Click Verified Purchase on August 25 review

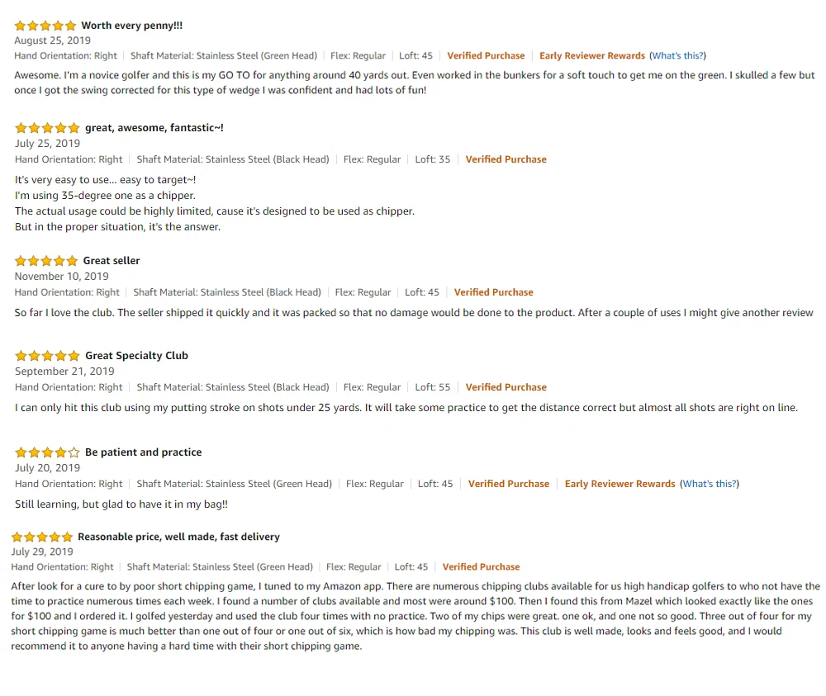[x=487, y=56]
